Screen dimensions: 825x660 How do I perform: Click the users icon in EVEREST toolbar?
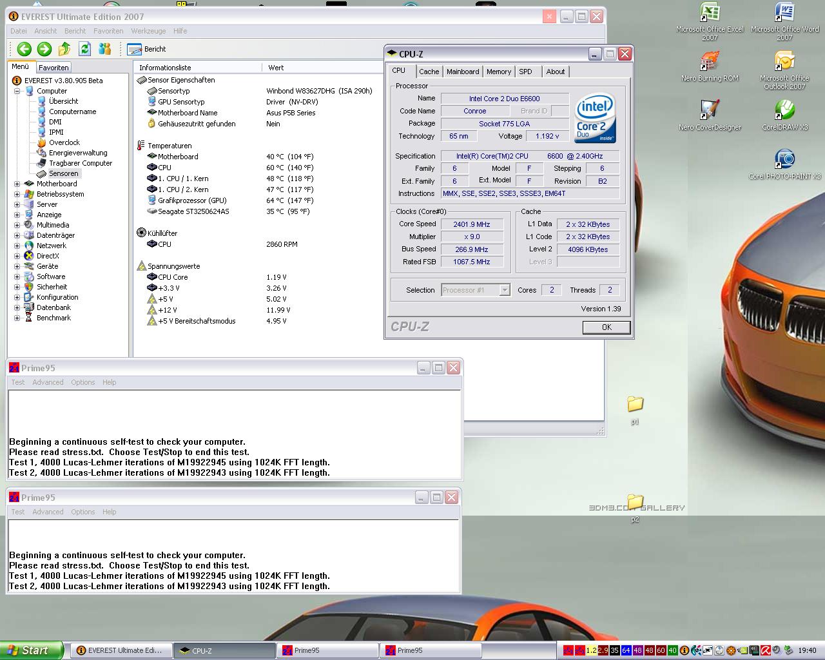pos(104,49)
